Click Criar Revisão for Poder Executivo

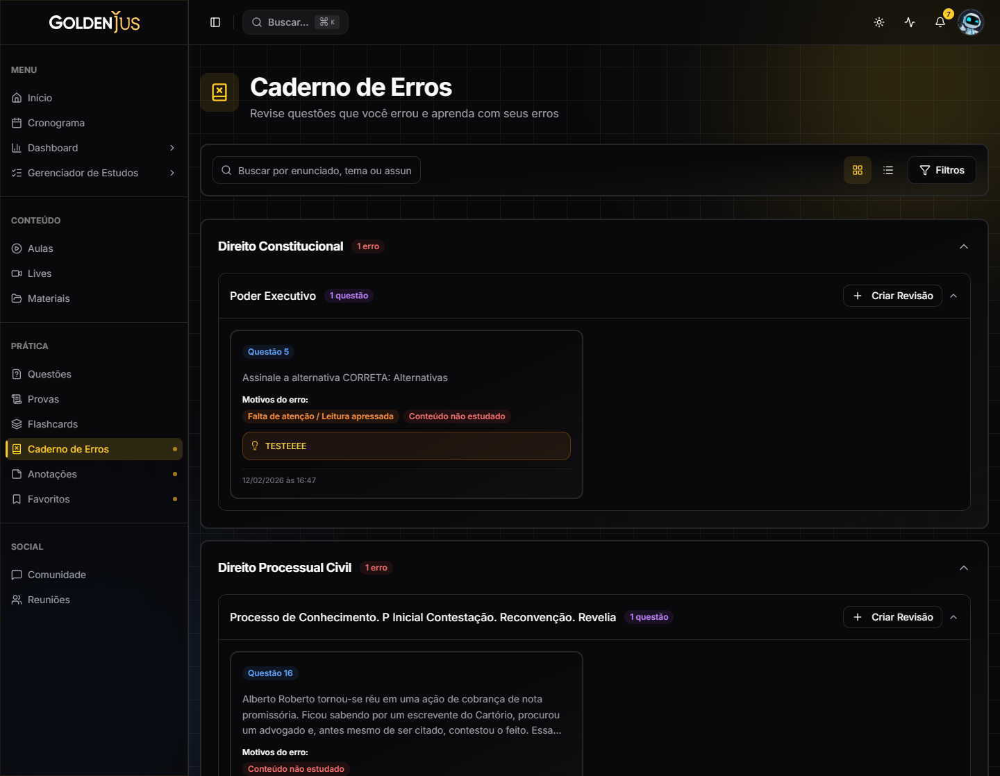pos(892,296)
